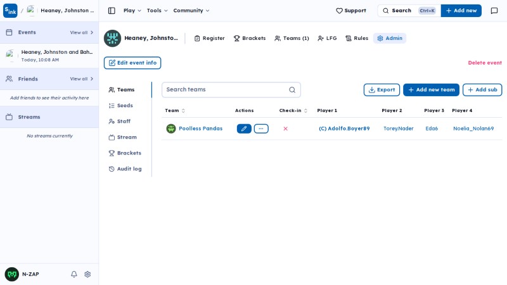Expand Friends View all

click(82, 79)
